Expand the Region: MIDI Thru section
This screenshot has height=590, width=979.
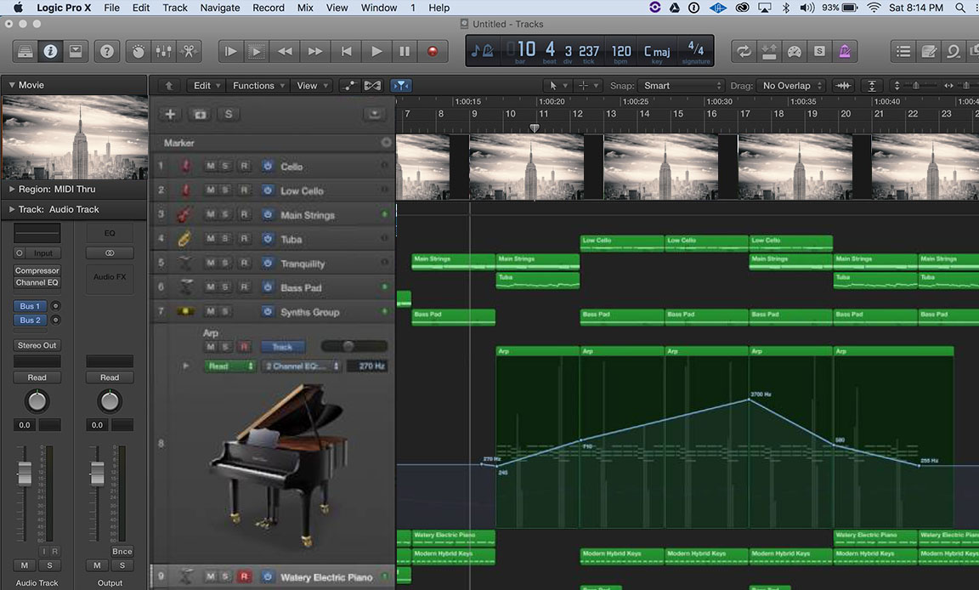(x=11, y=189)
